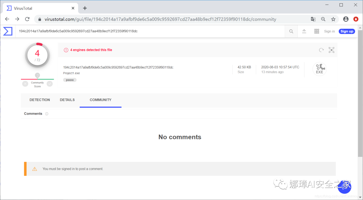Click the file hash text in the summary
Screen dimensions: 363x200
point(118,67)
